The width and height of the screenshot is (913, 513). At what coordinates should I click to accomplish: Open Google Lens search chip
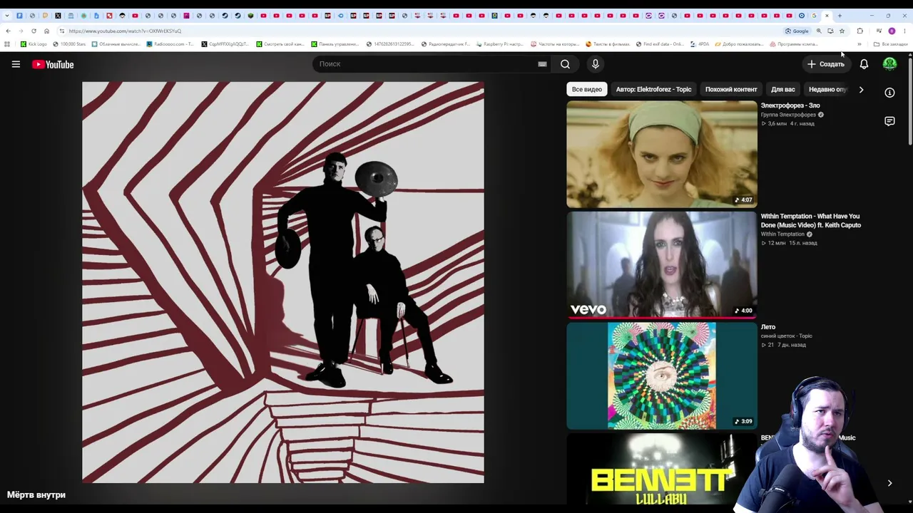(797, 31)
